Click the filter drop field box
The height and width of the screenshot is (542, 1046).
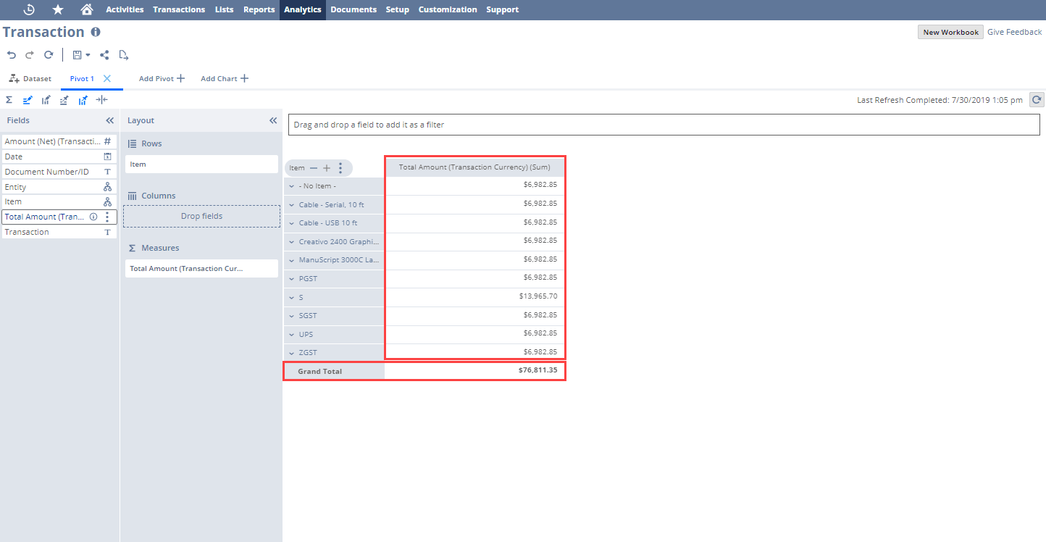664,125
